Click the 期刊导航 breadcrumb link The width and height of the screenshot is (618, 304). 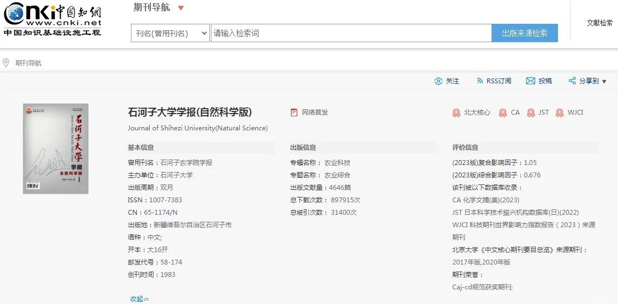(x=28, y=63)
